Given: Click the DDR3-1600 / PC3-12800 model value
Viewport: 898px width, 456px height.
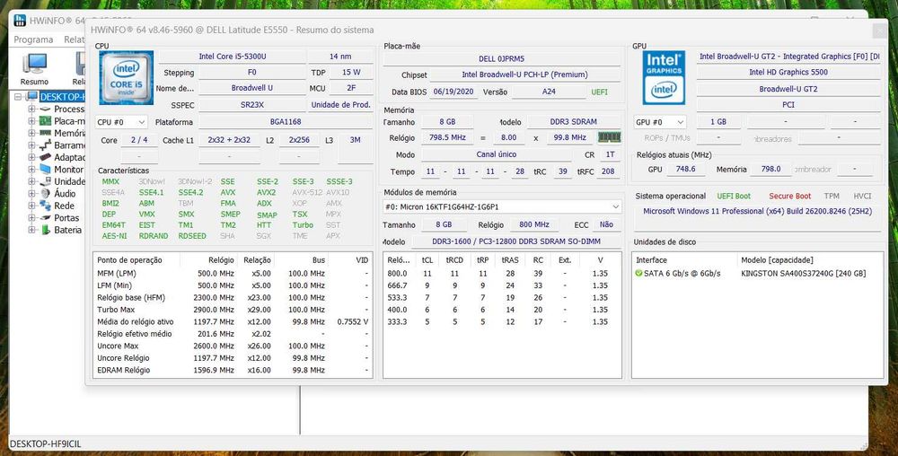Looking at the screenshot, I should point(516,241).
